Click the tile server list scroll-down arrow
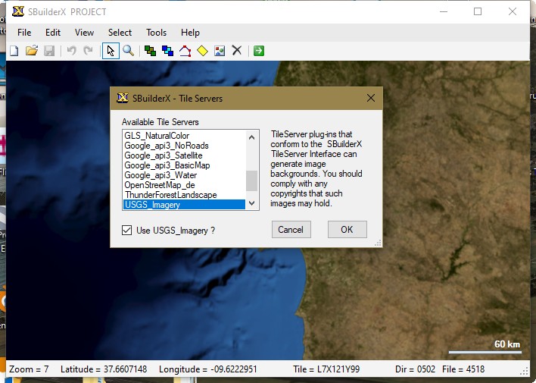Image resolution: width=536 pixels, height=383 pixels. (252, 203)
